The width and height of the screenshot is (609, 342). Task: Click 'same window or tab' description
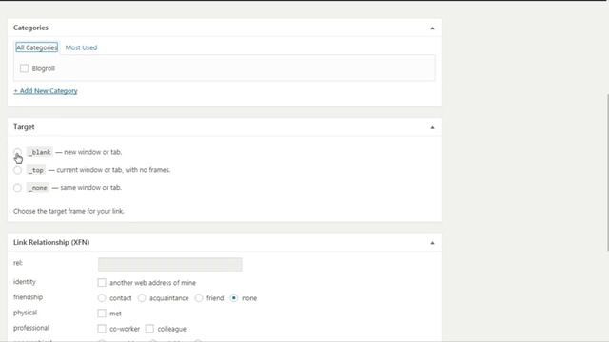[x=91, y=188]
